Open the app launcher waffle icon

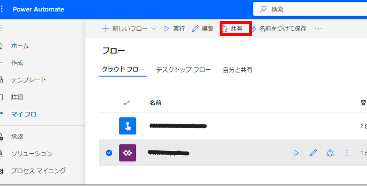pyautogui.click(x=1, y=9)
